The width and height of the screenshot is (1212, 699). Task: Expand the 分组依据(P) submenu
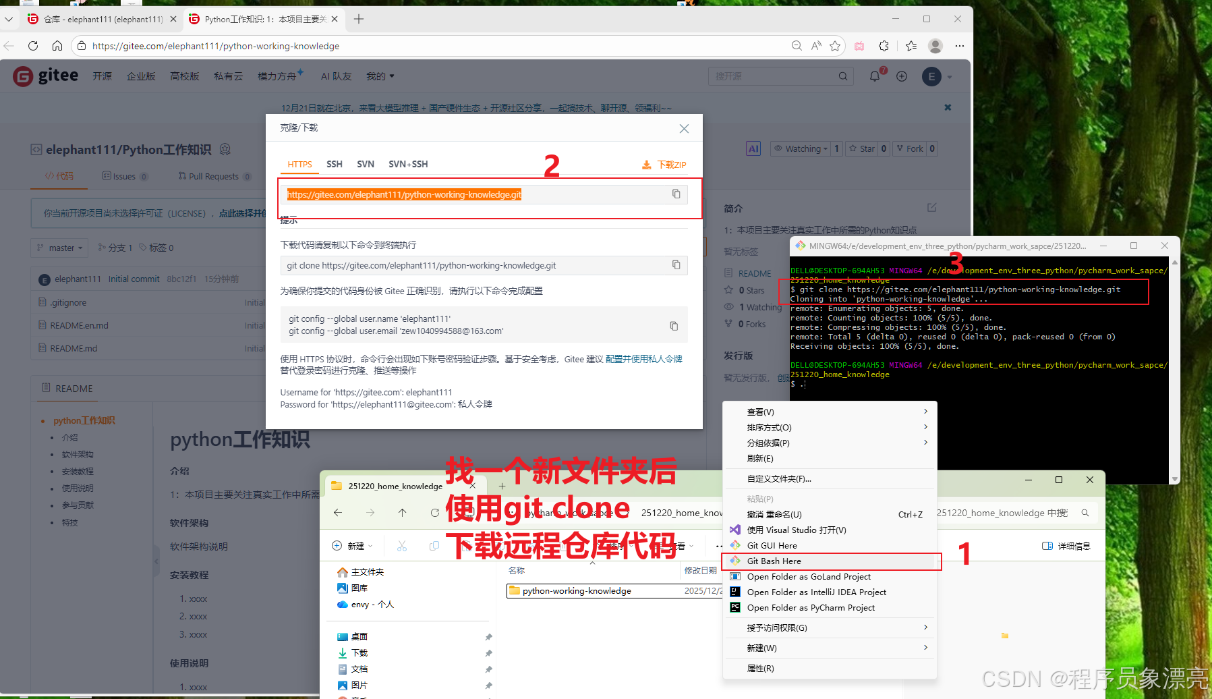pyautogui.click(x=830, y=443)
